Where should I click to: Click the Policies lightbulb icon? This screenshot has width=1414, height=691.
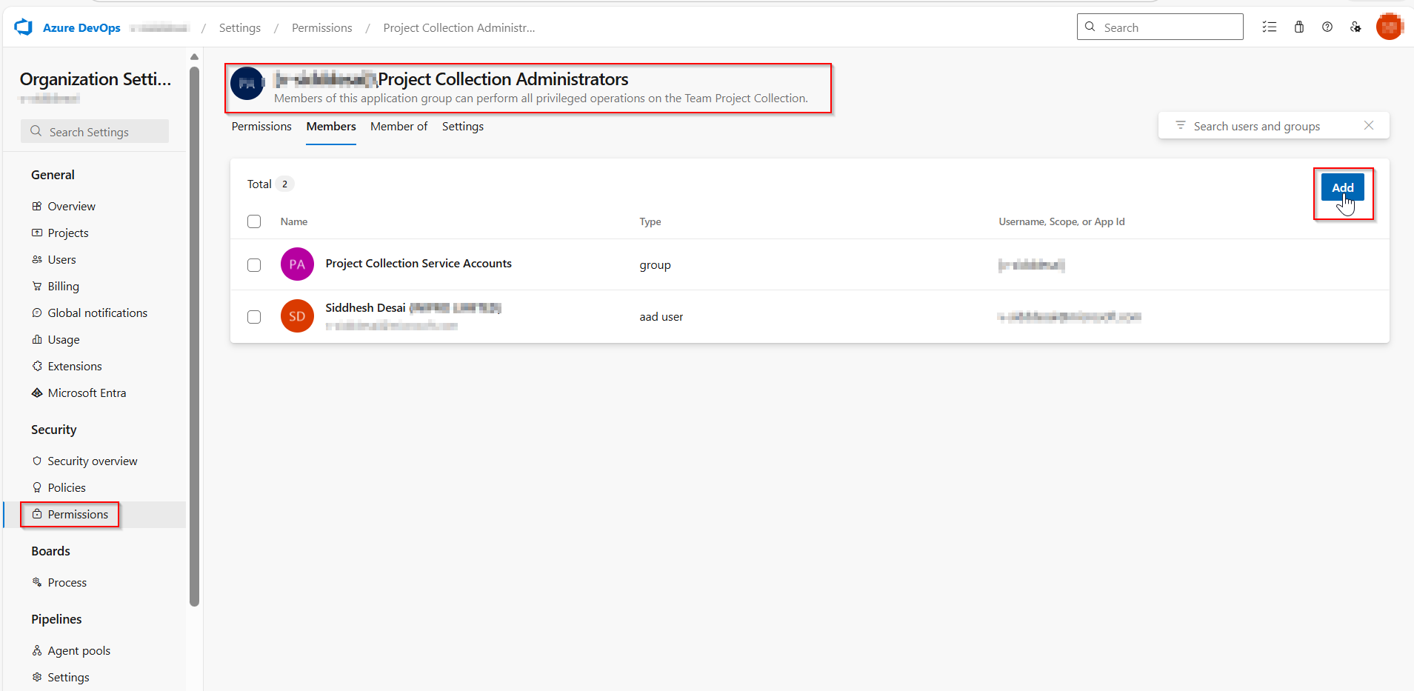[x=37, y=487]
